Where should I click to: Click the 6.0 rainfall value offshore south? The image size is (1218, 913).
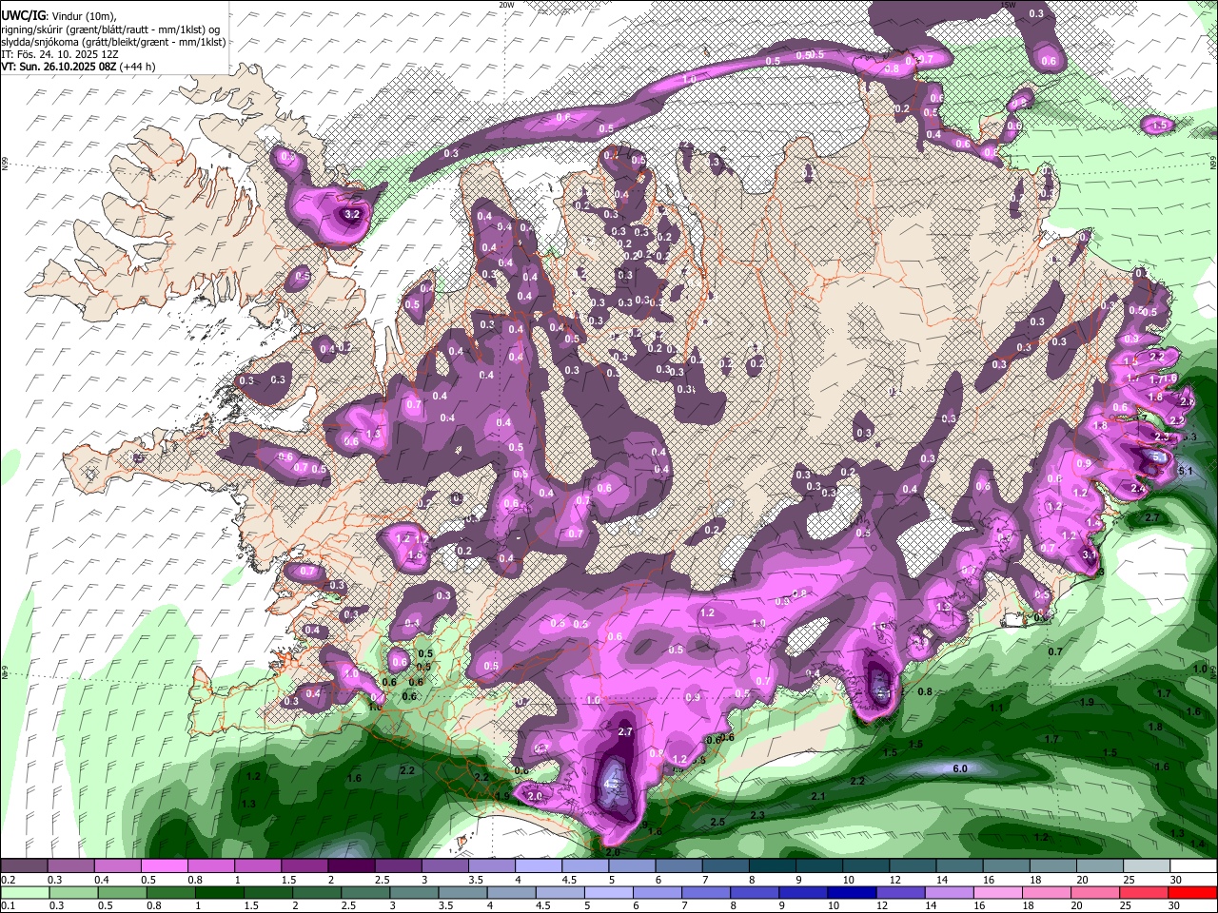960,768
